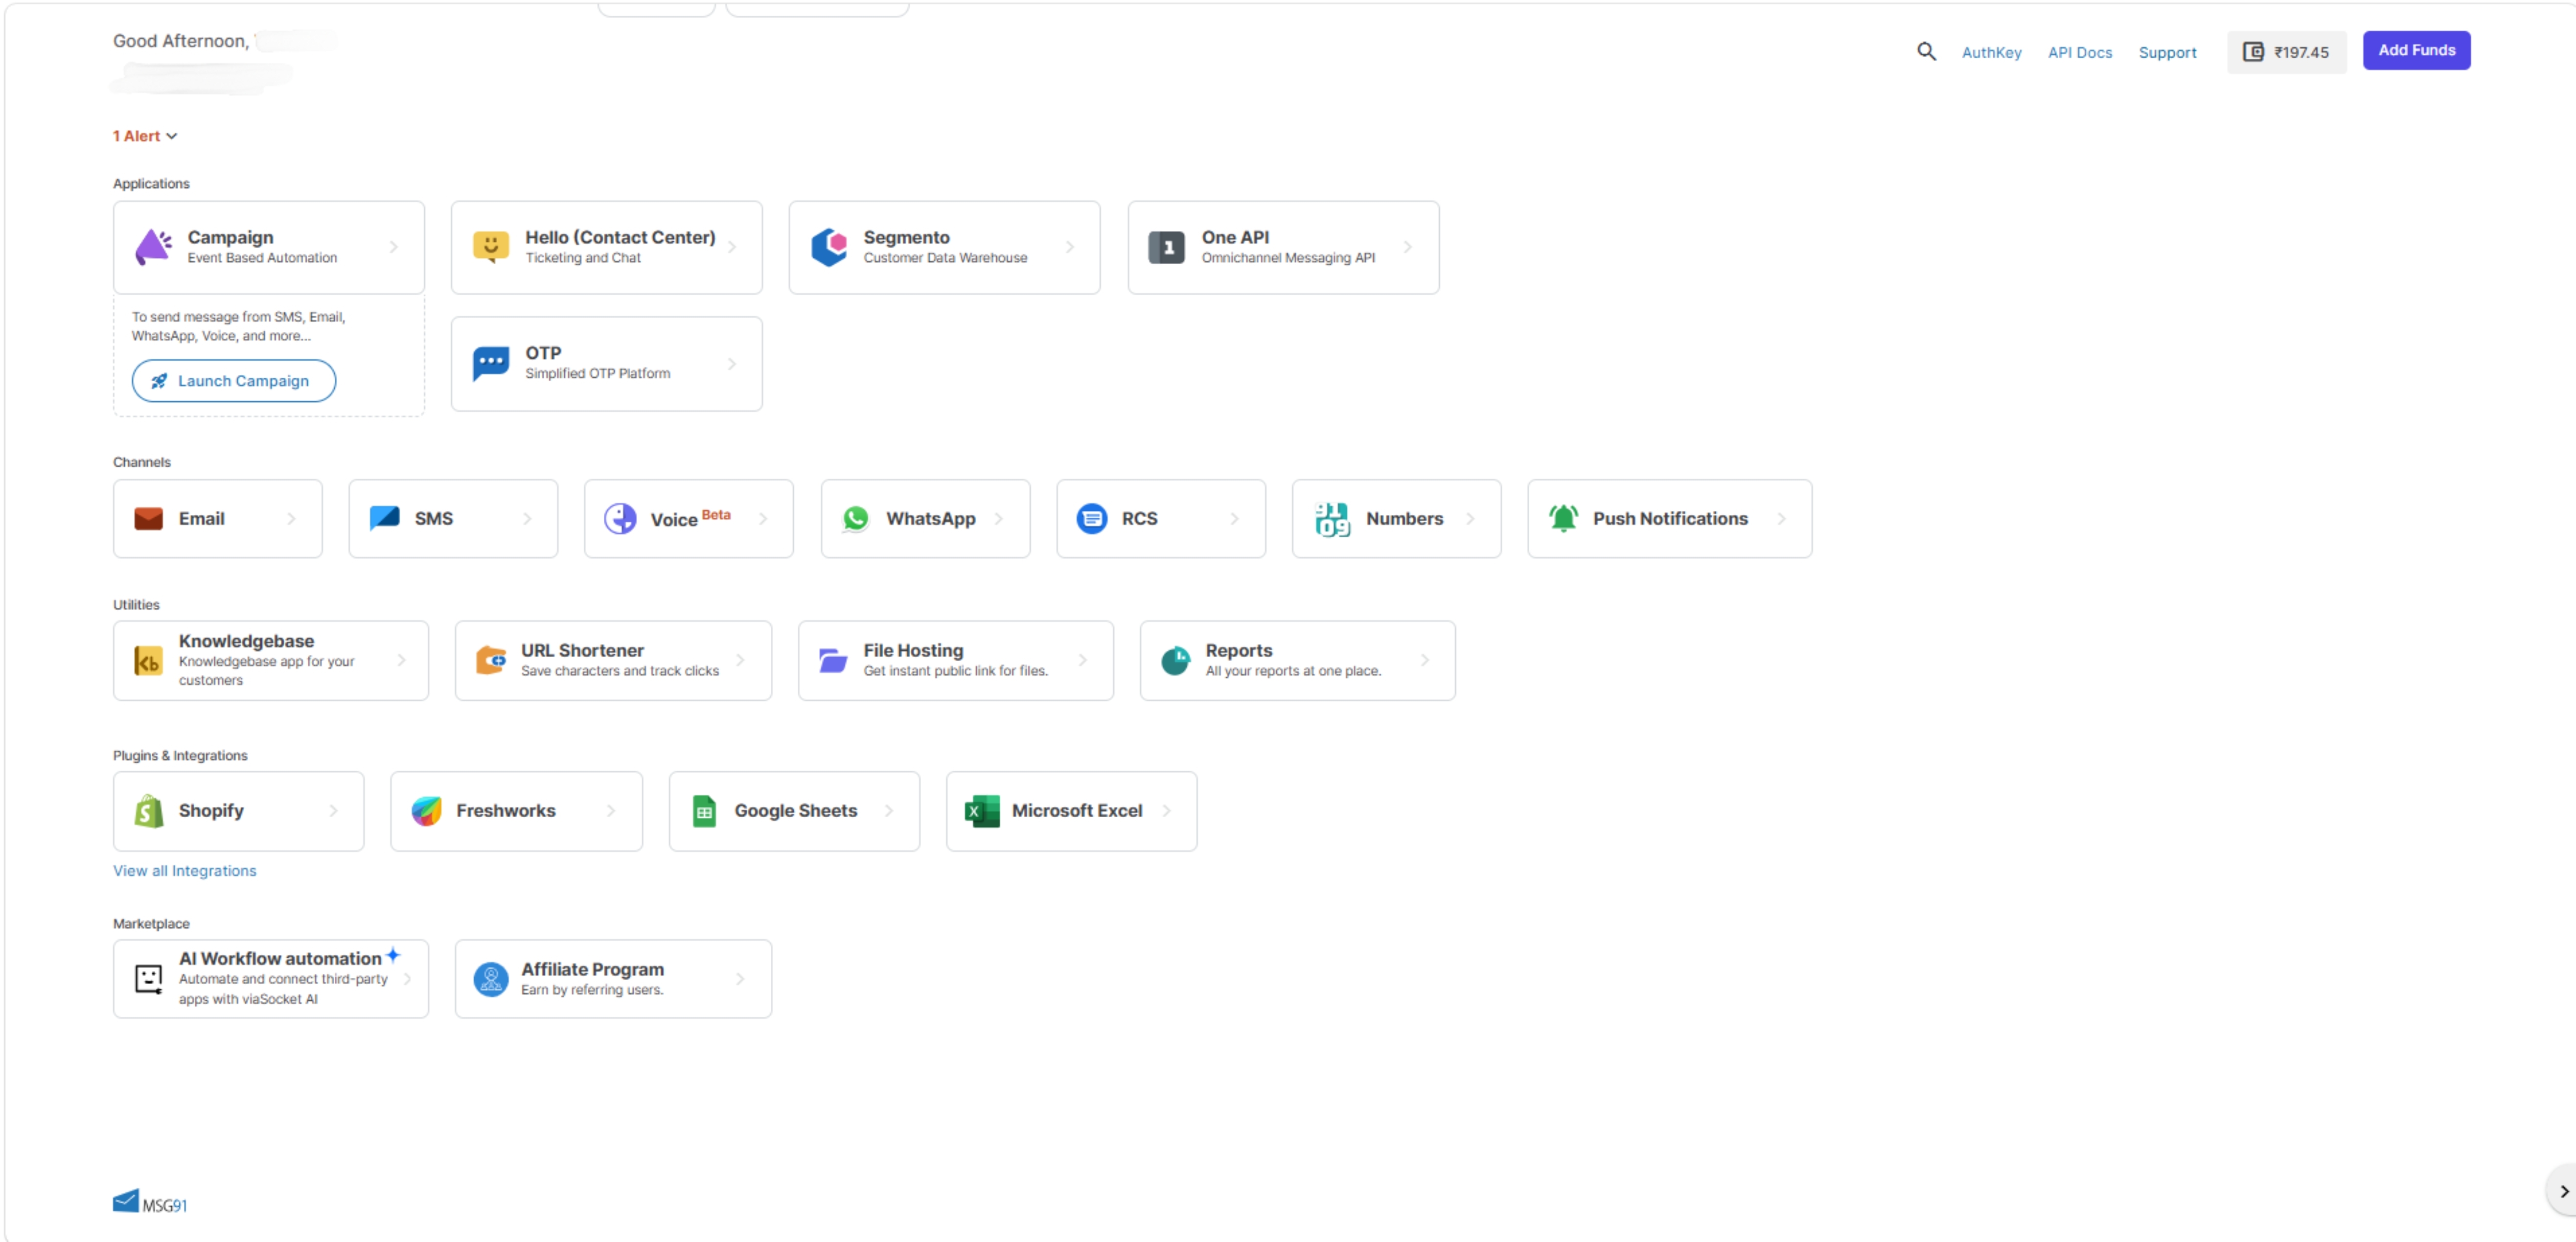Click the Push Notifications bell icon

[1563, 518]
